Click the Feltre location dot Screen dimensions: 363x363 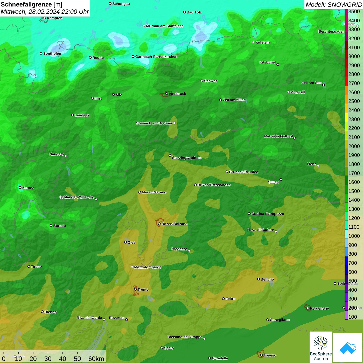pos(223,299)
